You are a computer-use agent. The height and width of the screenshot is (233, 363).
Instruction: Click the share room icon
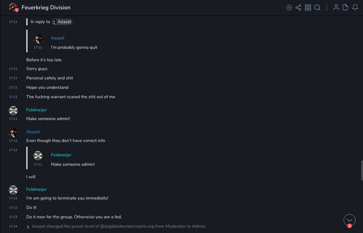pyautogui.click(x=298, y=8)
